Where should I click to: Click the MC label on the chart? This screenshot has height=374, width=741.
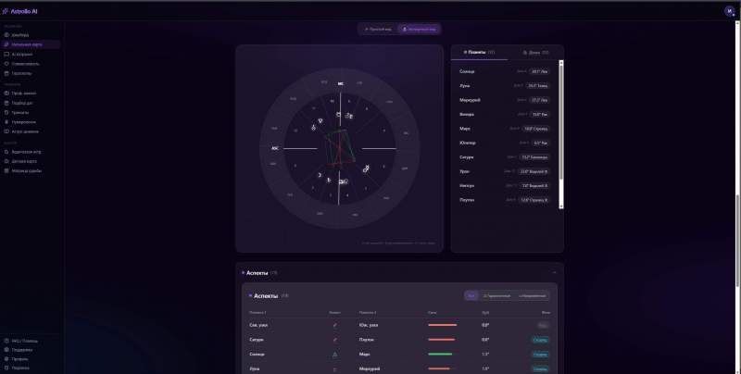pyautogui.click(x=340, y=84)
